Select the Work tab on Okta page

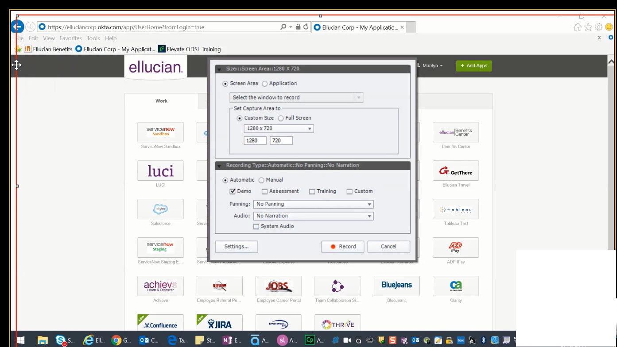(x=161, y=101)
